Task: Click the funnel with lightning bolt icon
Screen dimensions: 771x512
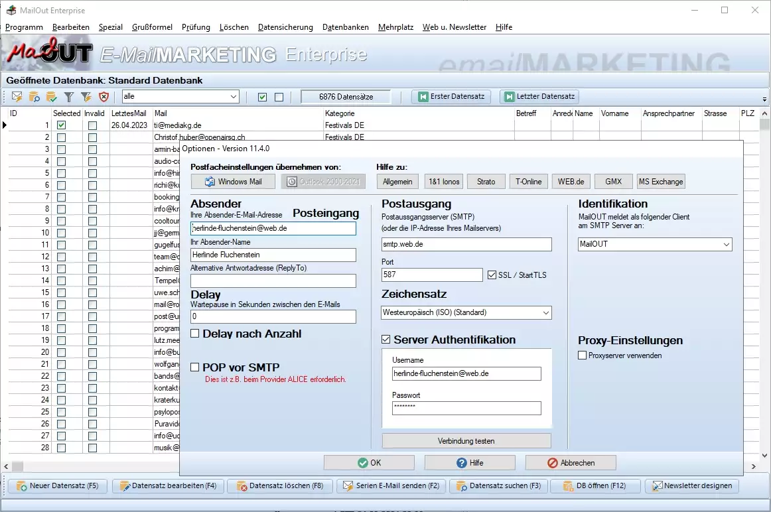Action: [x=86, y=97]
